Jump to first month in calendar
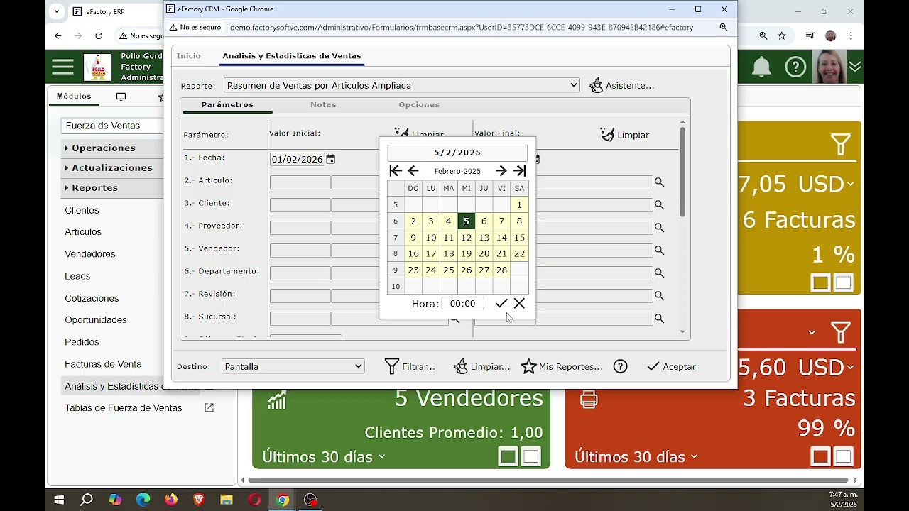 [x=396, y=171]
